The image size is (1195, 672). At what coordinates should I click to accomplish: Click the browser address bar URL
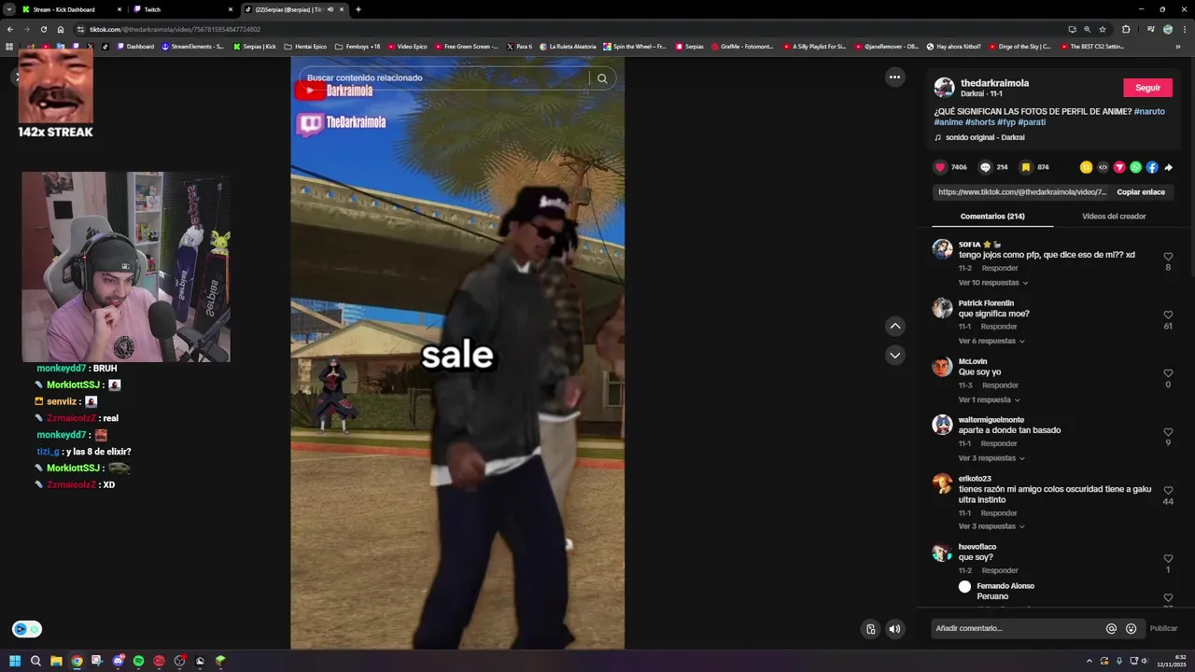click(x=175, y=30)
